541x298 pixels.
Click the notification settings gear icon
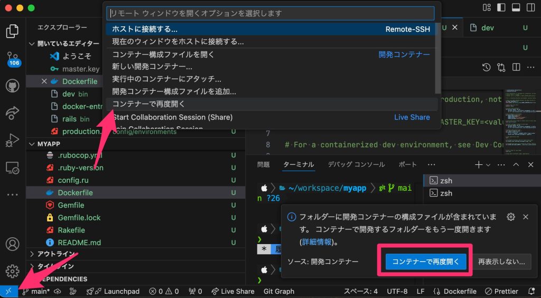point(510,217)
